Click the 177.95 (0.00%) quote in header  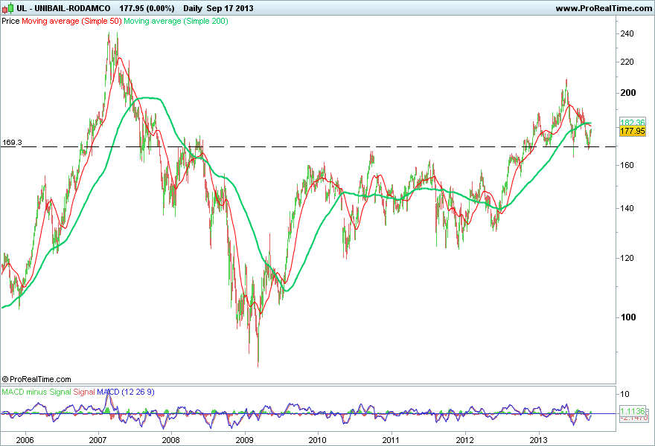147,8
